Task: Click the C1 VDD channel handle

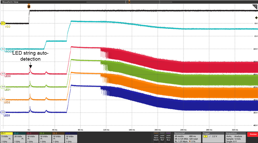Action: (x=3, y=23)
